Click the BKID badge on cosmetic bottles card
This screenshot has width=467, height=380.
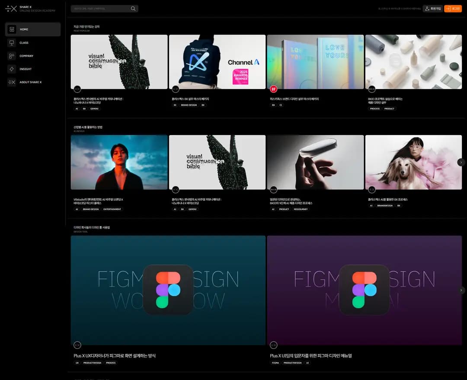(x=372, y=89)
